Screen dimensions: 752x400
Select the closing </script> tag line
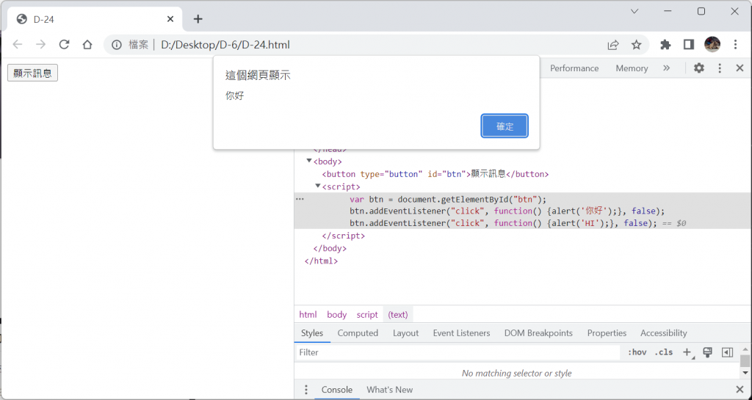[x=344, y=236]
